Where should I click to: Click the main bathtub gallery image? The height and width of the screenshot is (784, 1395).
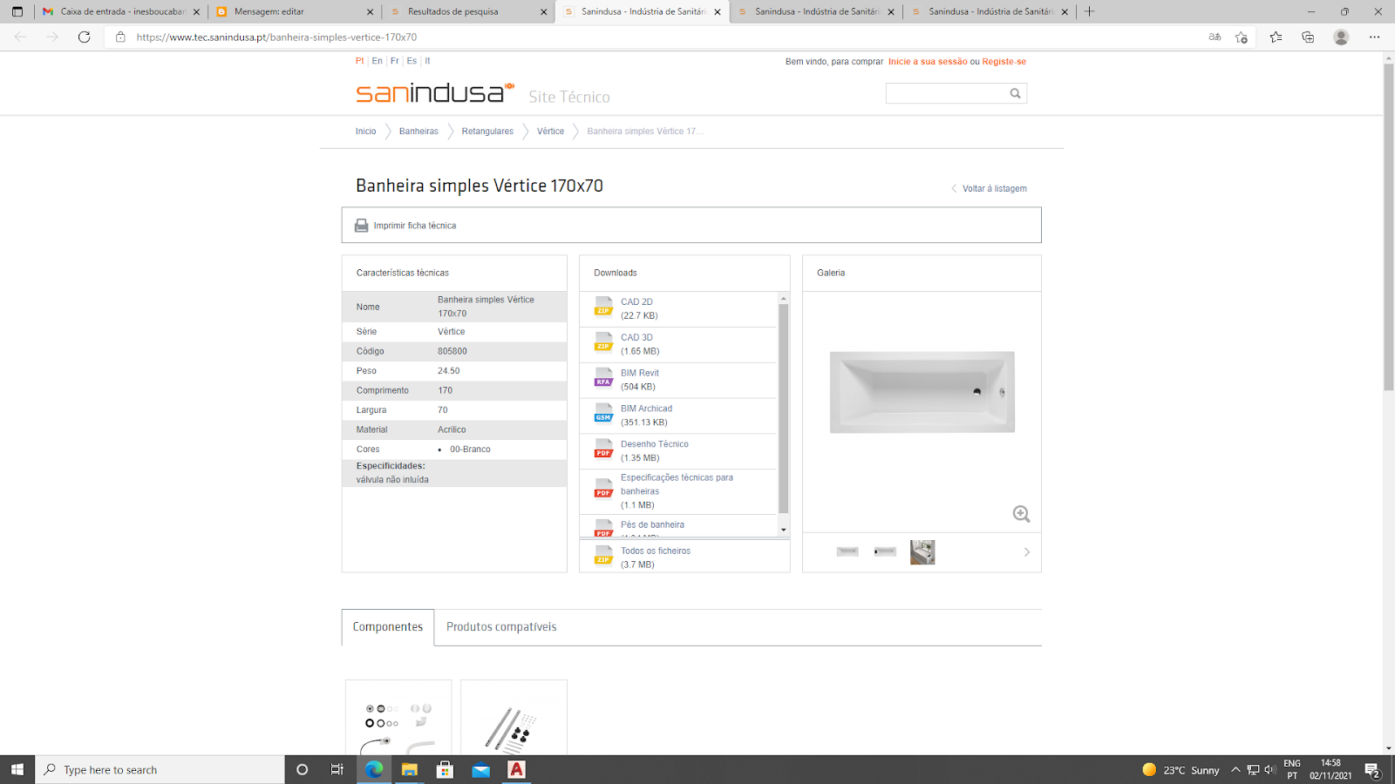(x=922, y=392)
